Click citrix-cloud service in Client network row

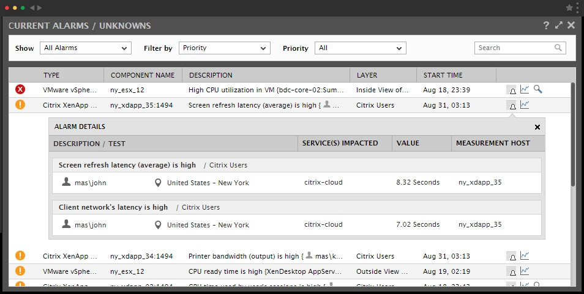point(323,224)
